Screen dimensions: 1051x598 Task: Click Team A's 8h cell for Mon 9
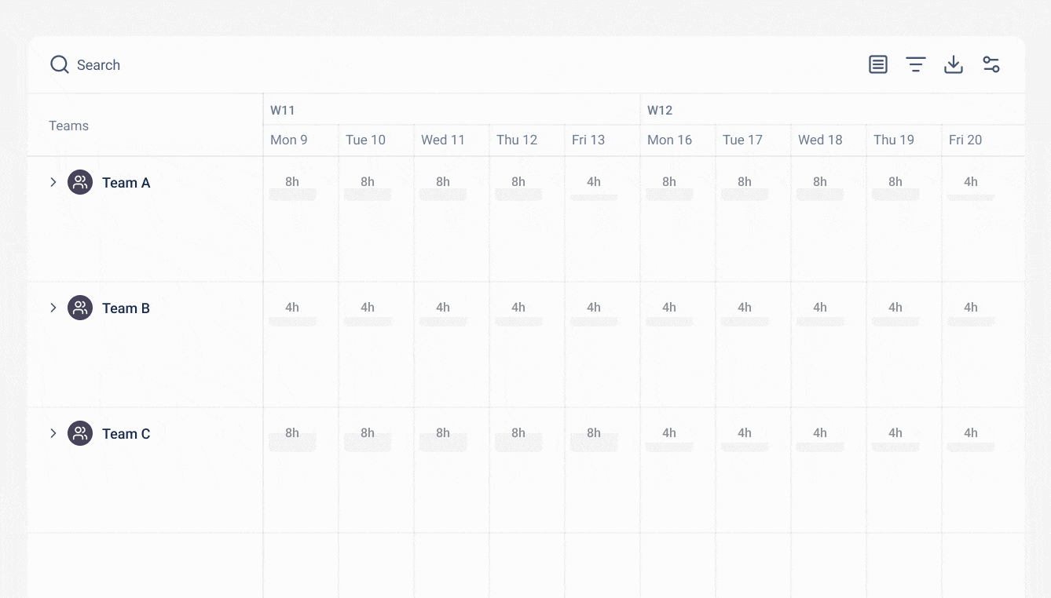pos(292,188)
